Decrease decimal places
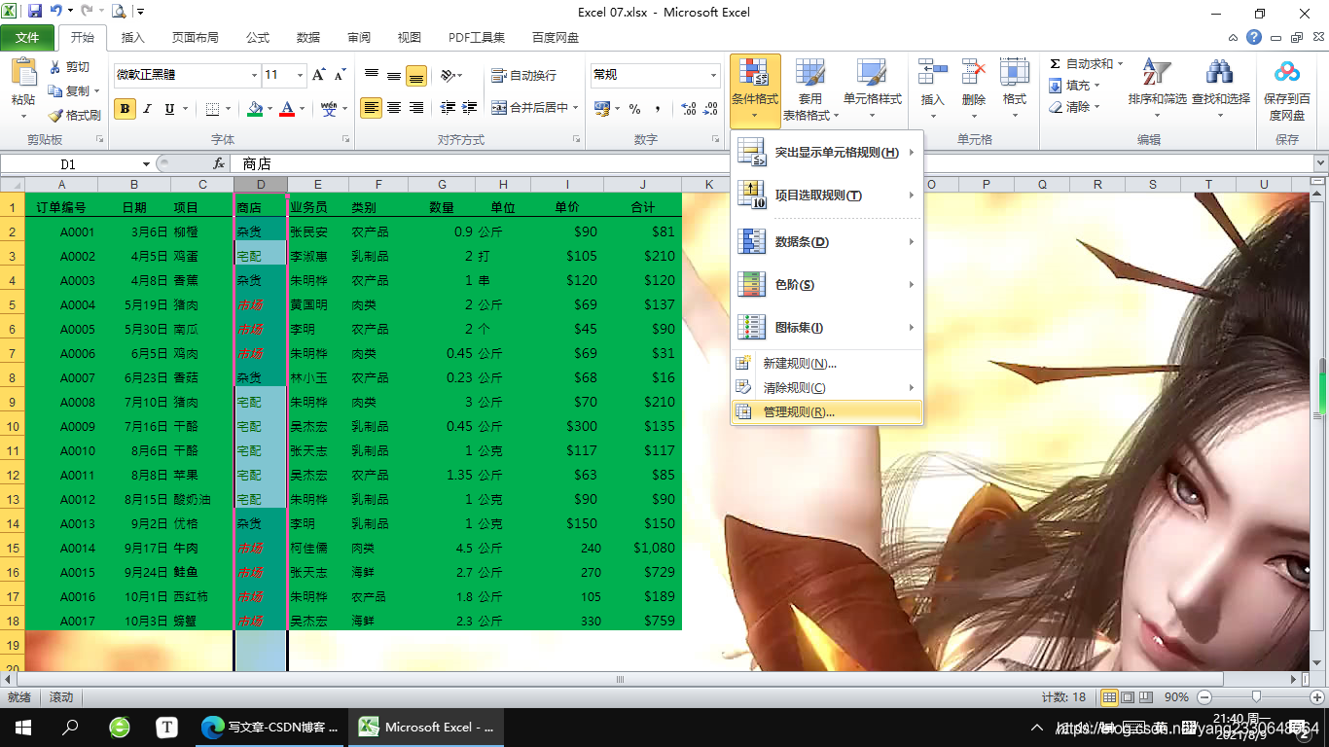 pyautogui.click(x=711, y=109)
